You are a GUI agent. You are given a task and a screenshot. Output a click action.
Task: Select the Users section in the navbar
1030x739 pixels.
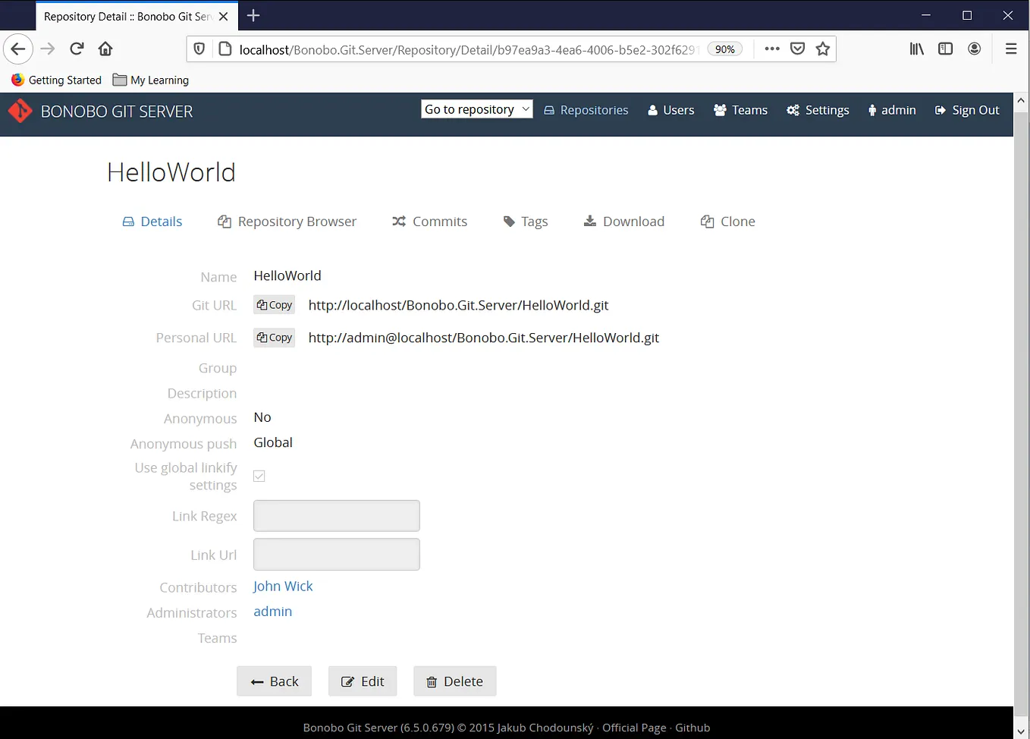coord(670,110)
